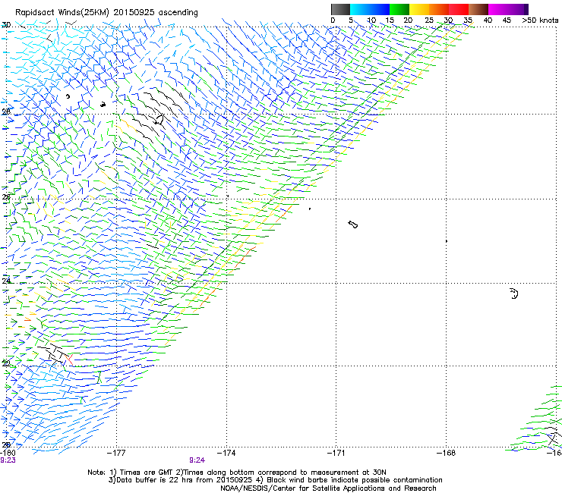Click the island outline east of -171
The image size is (562, 493).
pos(353,225)
